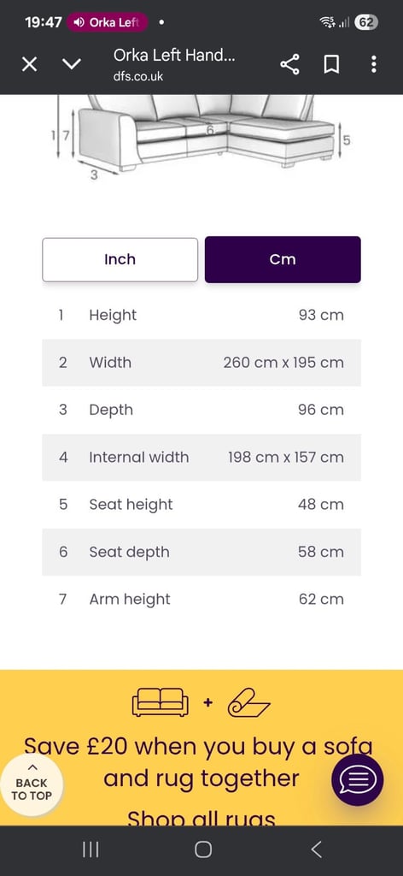Tap the Android home button
Viewport: 403px width, 876px height.
tap(203, 849)
